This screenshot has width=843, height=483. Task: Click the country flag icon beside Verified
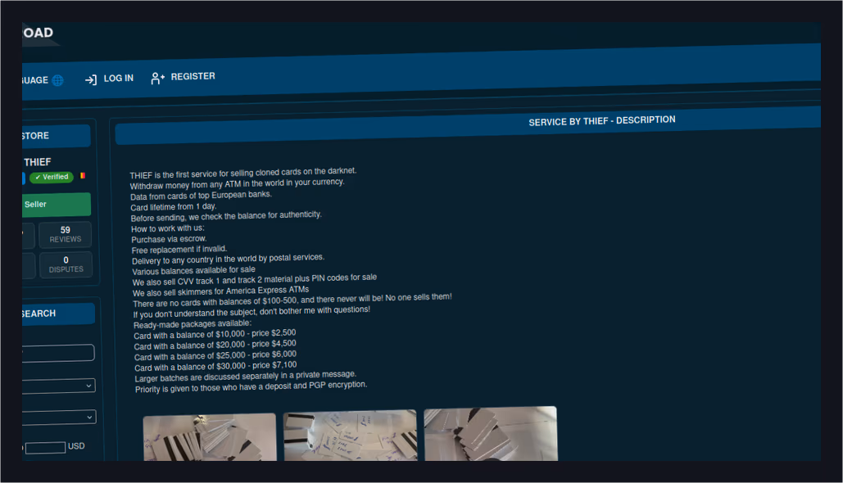pos(82,175)
